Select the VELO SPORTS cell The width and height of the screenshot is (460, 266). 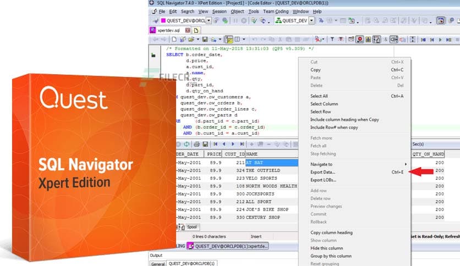click(x=272, y=179)
